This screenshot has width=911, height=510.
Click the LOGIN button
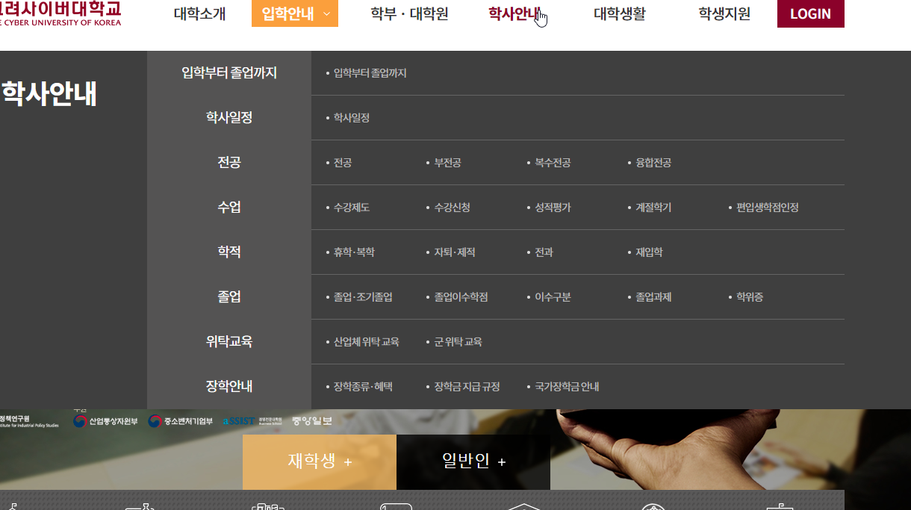pyautogui.click(x=810, y=13)
